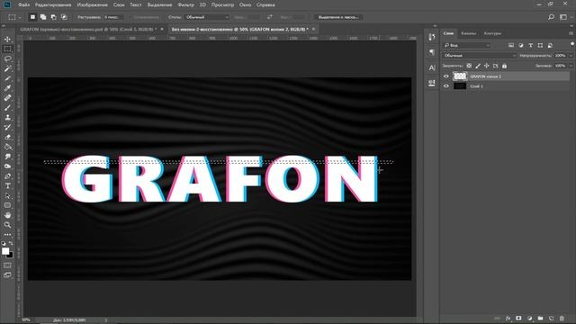The width and height of the screenshot is (576, 324).
Task: Open the Style dropdown in options bar
Action: (206, 17)
